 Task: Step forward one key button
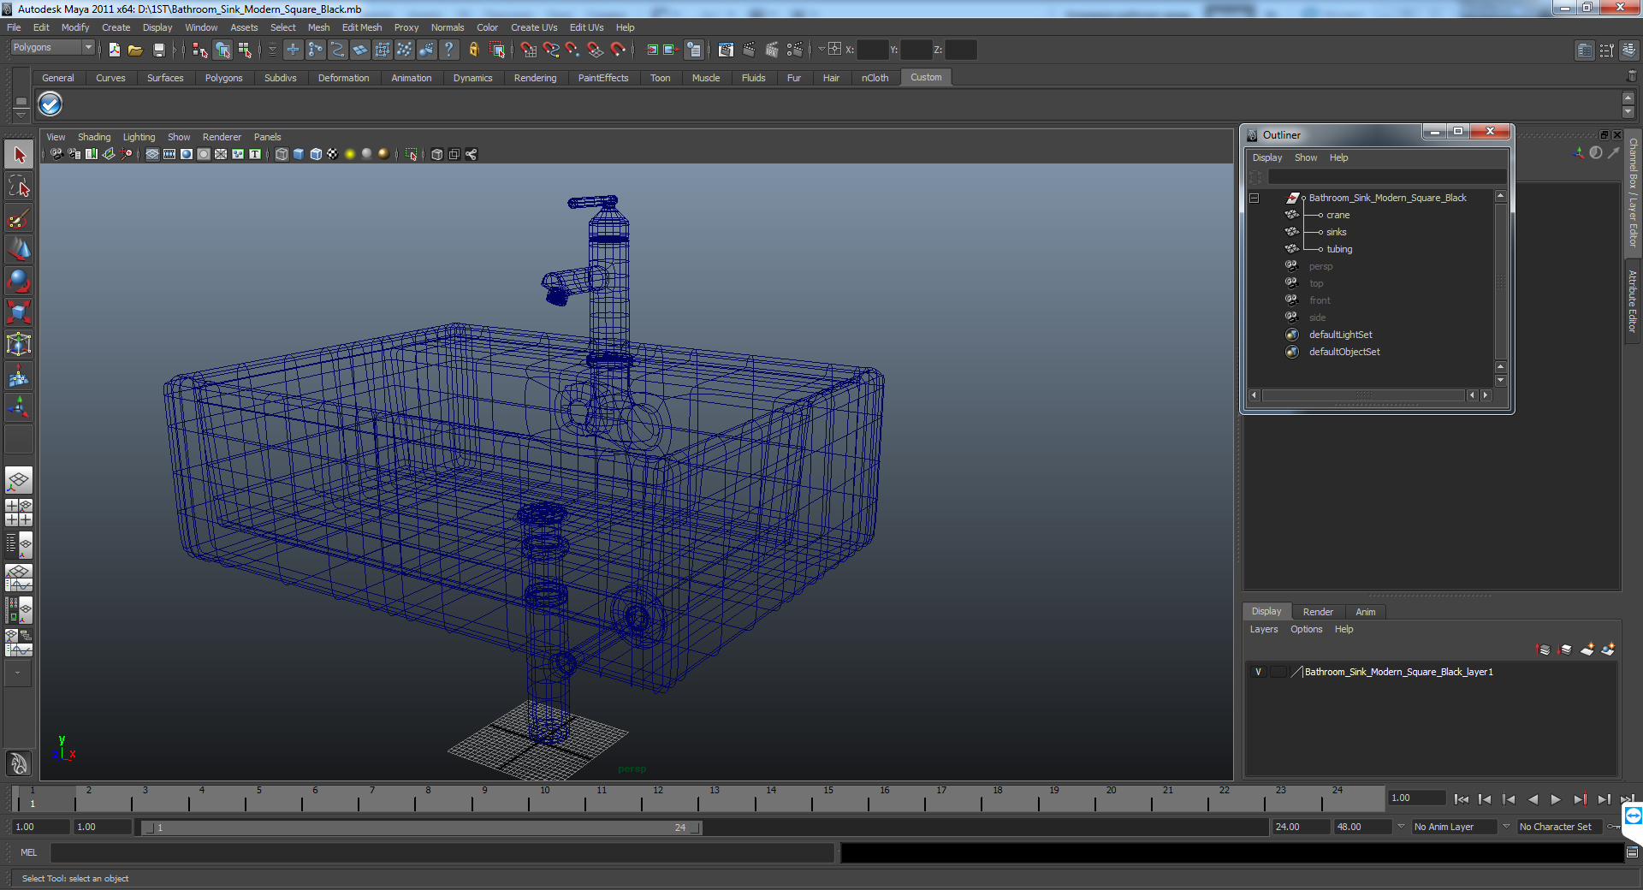point(1580,799)
